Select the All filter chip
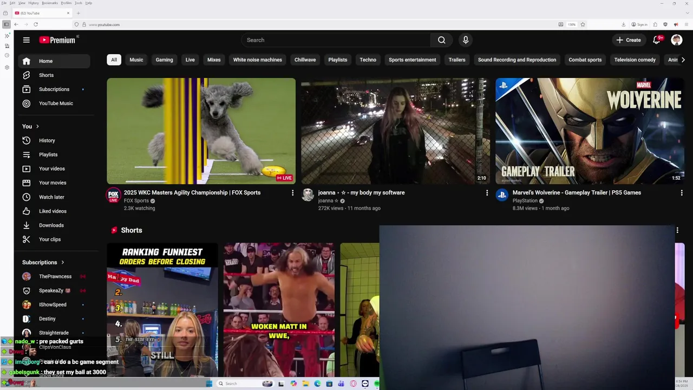Image resolution: width=693 pixels, height=390 pixels. coord(114,60)
